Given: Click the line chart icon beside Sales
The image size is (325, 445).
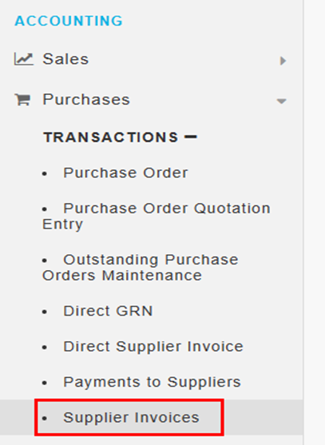Looking at the screenshot, I should (x=24, y=59).
